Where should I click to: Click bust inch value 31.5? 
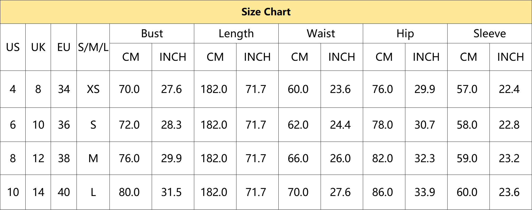[x=171, y=192]
